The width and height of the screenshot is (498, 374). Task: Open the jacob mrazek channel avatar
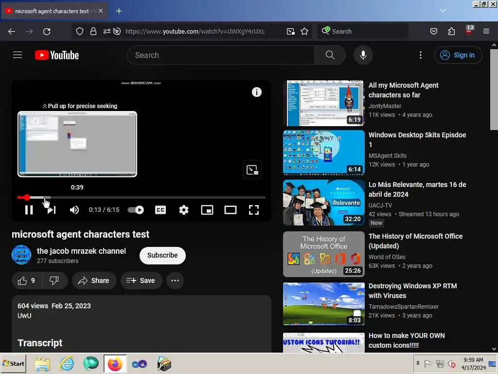[x=21, y=255]
